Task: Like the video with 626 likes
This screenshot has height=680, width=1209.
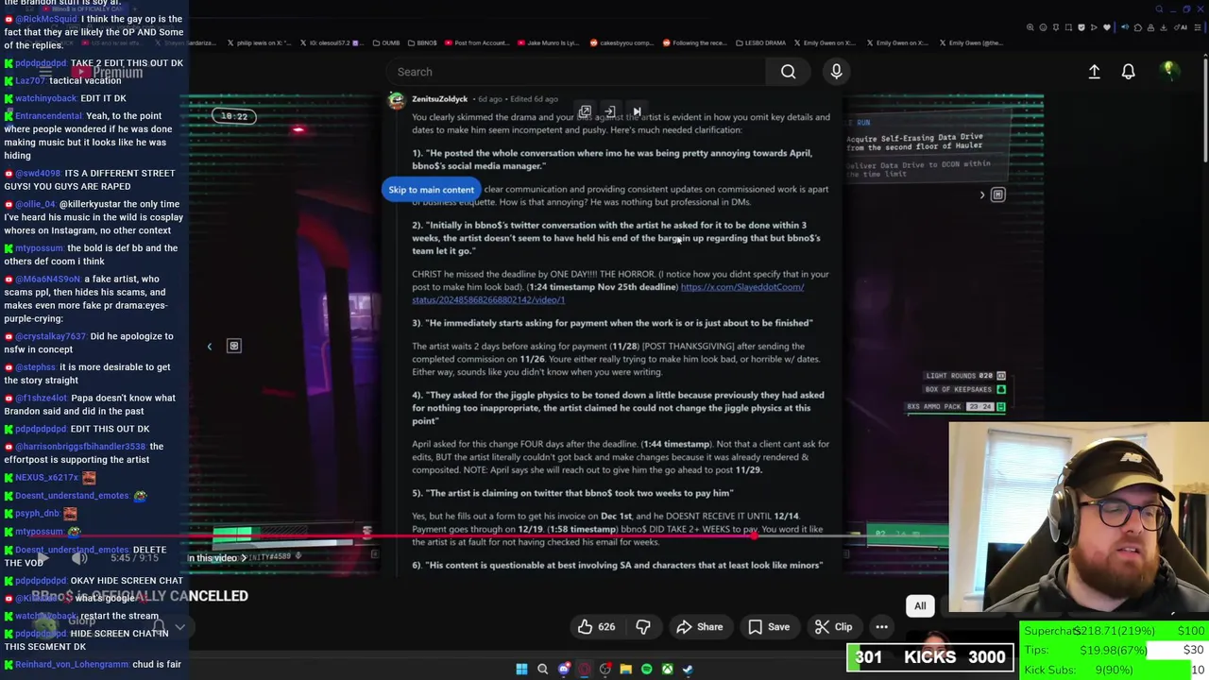Action: (x=597, y=627)
